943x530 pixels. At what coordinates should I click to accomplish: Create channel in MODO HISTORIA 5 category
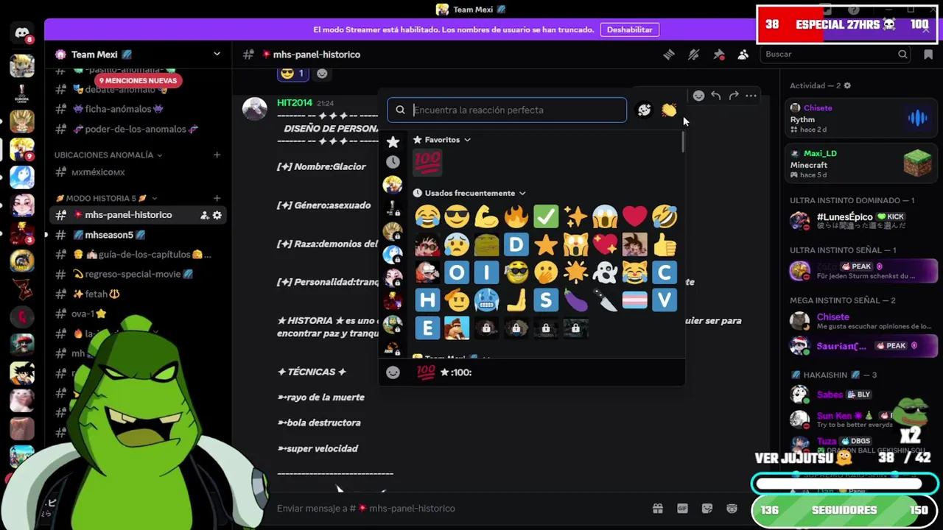coord(217,198)
